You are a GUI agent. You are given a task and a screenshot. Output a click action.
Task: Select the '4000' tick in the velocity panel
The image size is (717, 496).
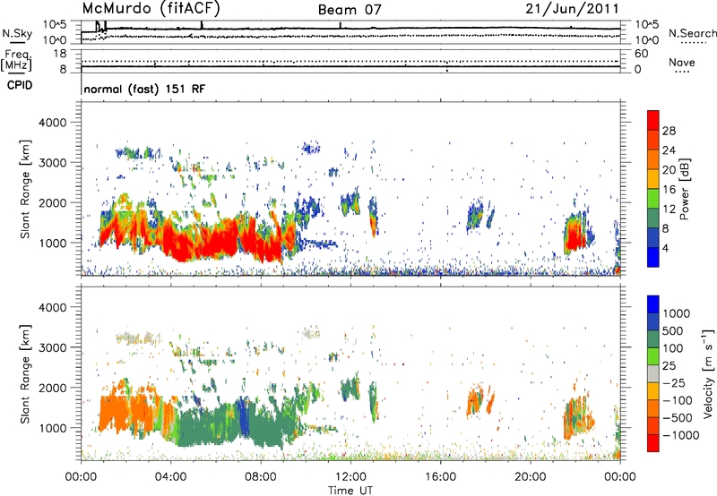(52, 307)
